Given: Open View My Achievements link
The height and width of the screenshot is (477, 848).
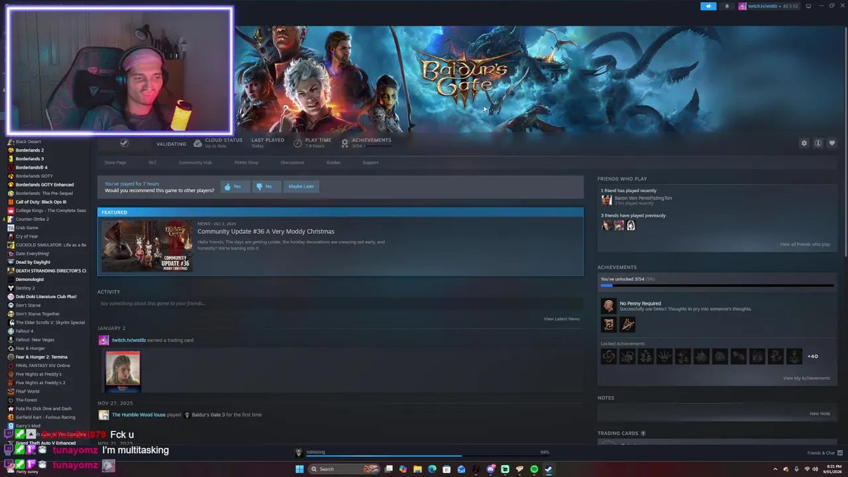Looking at the screenshot, I should point(806,378).
